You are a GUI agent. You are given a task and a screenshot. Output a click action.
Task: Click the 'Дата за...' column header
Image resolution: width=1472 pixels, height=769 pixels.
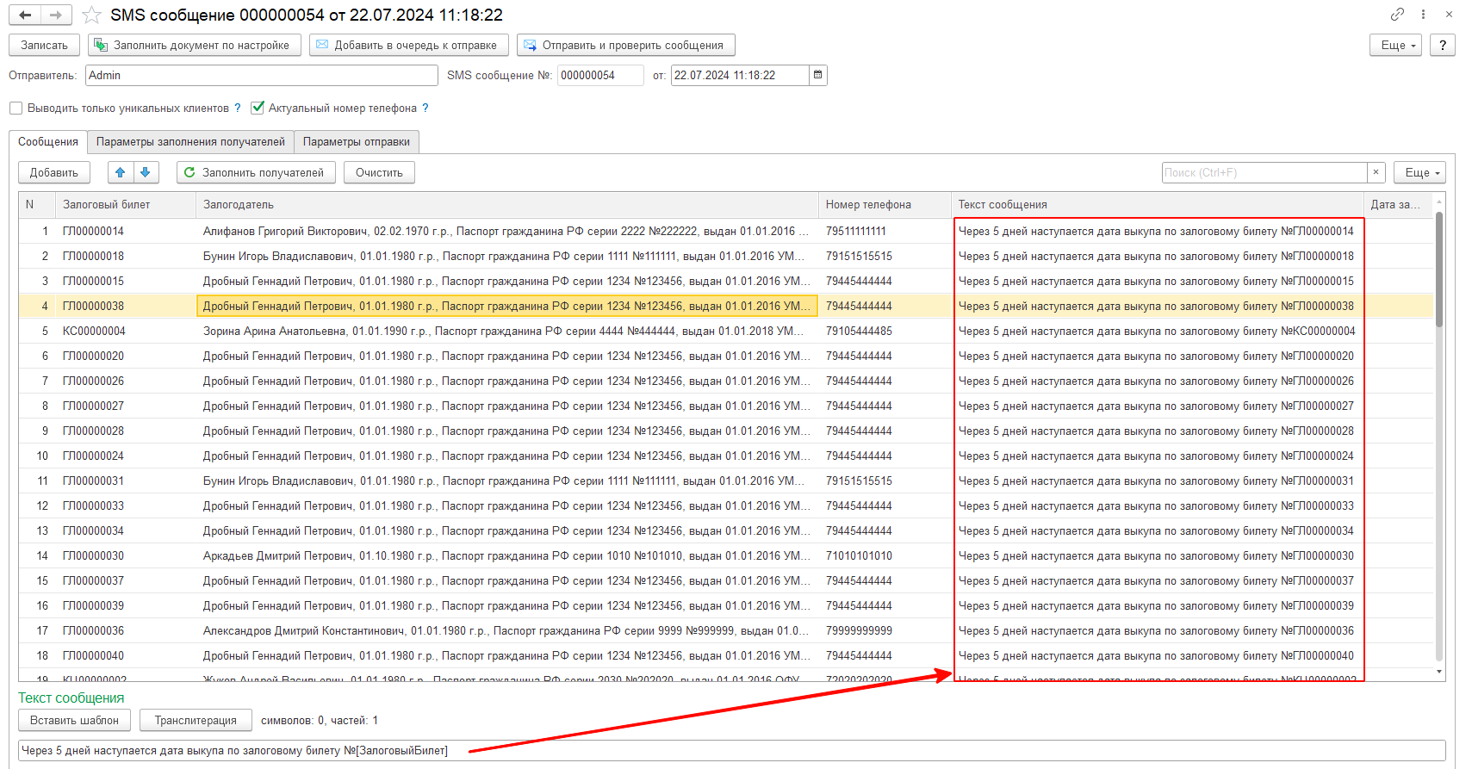coord(1397,204)
